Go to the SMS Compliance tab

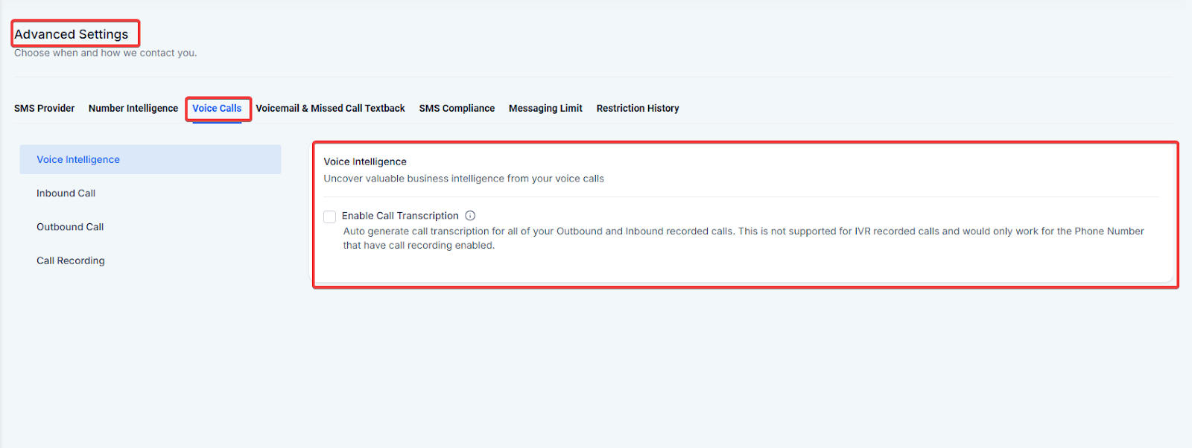pyautogui.click(x=457, y=109)
